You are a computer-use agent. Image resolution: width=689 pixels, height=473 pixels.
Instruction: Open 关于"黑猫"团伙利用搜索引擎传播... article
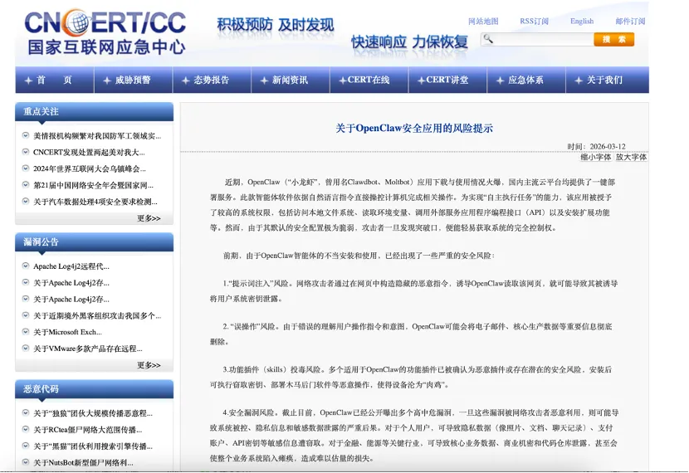(93, 446)
